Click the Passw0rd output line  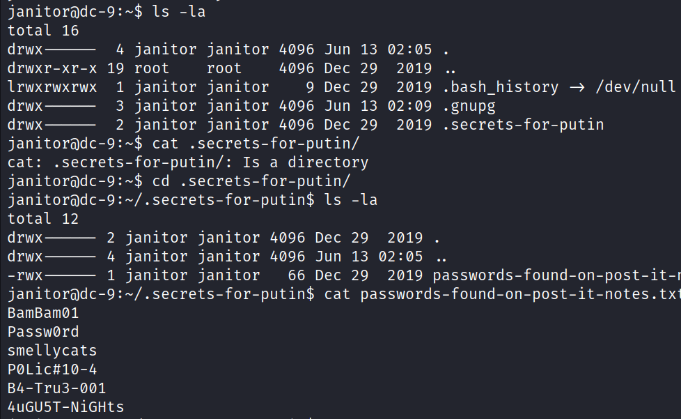43,332
